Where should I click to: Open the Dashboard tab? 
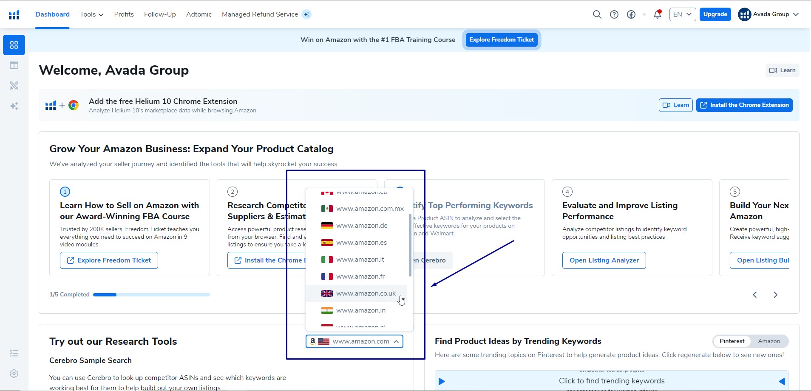point(52,14)
